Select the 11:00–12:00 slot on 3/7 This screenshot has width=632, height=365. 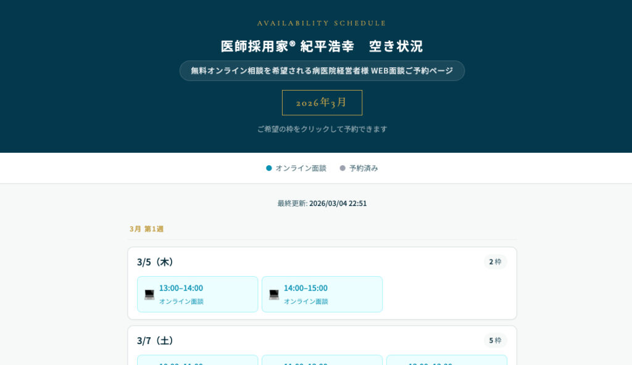[322, 361]
